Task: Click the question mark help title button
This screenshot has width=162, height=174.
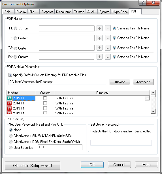Action: coord(143,3)
